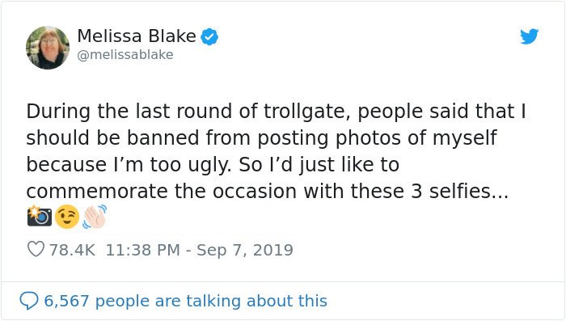Click the Twitter bird logo

[x=529, y=36]
